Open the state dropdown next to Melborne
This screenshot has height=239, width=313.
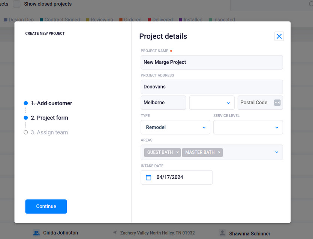(x=211, y=103)
